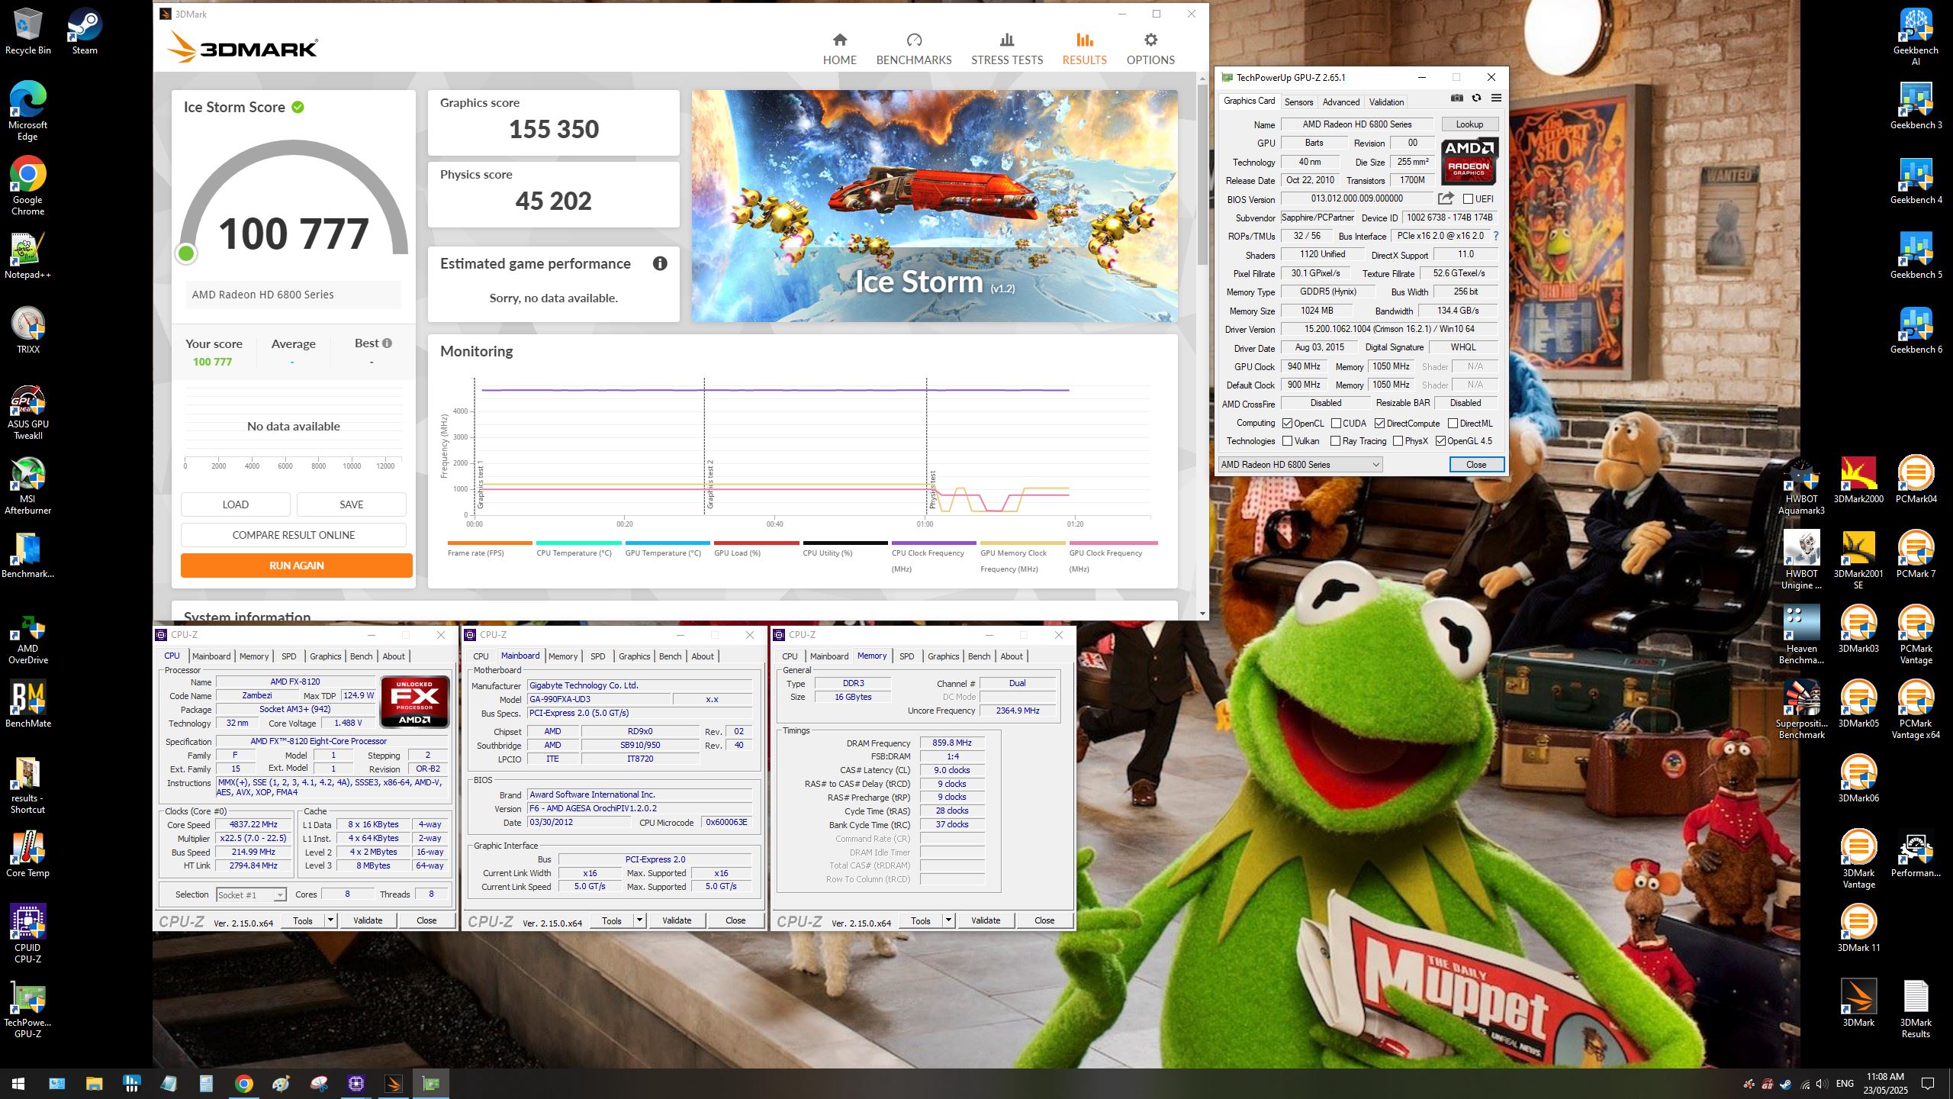Click the SAVE button in 3DMark
This screenshot has width=1953, height=1099.
tap(352, 504)
